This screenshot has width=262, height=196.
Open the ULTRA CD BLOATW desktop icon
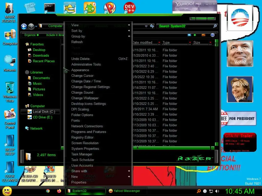coord(30,174)
